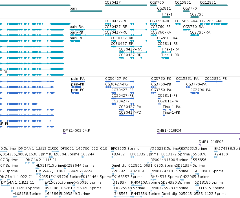Click the CG30427-RA transcript label

[x=130, y=49]
